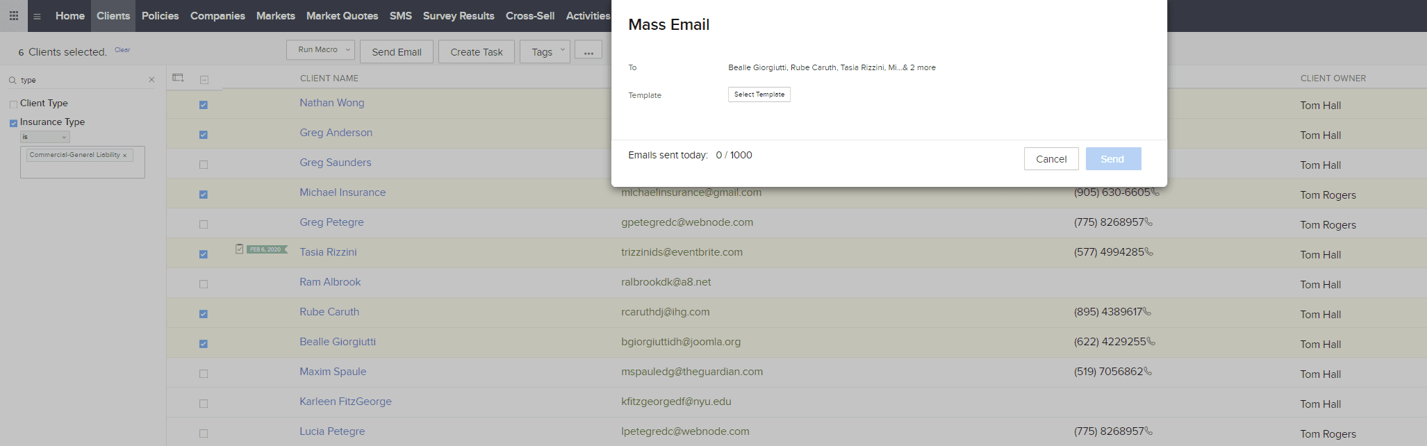
Task: Click the search magnifier icon in filter
Action: [x=13, y=81]
